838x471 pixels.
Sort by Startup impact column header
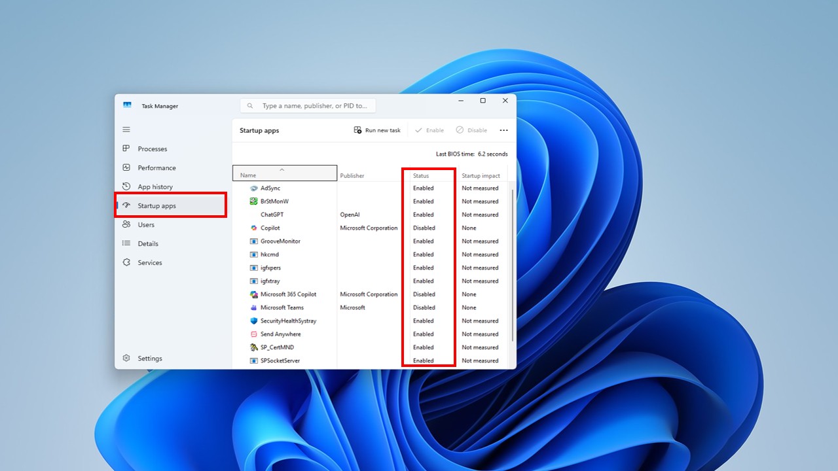point(481,176)
